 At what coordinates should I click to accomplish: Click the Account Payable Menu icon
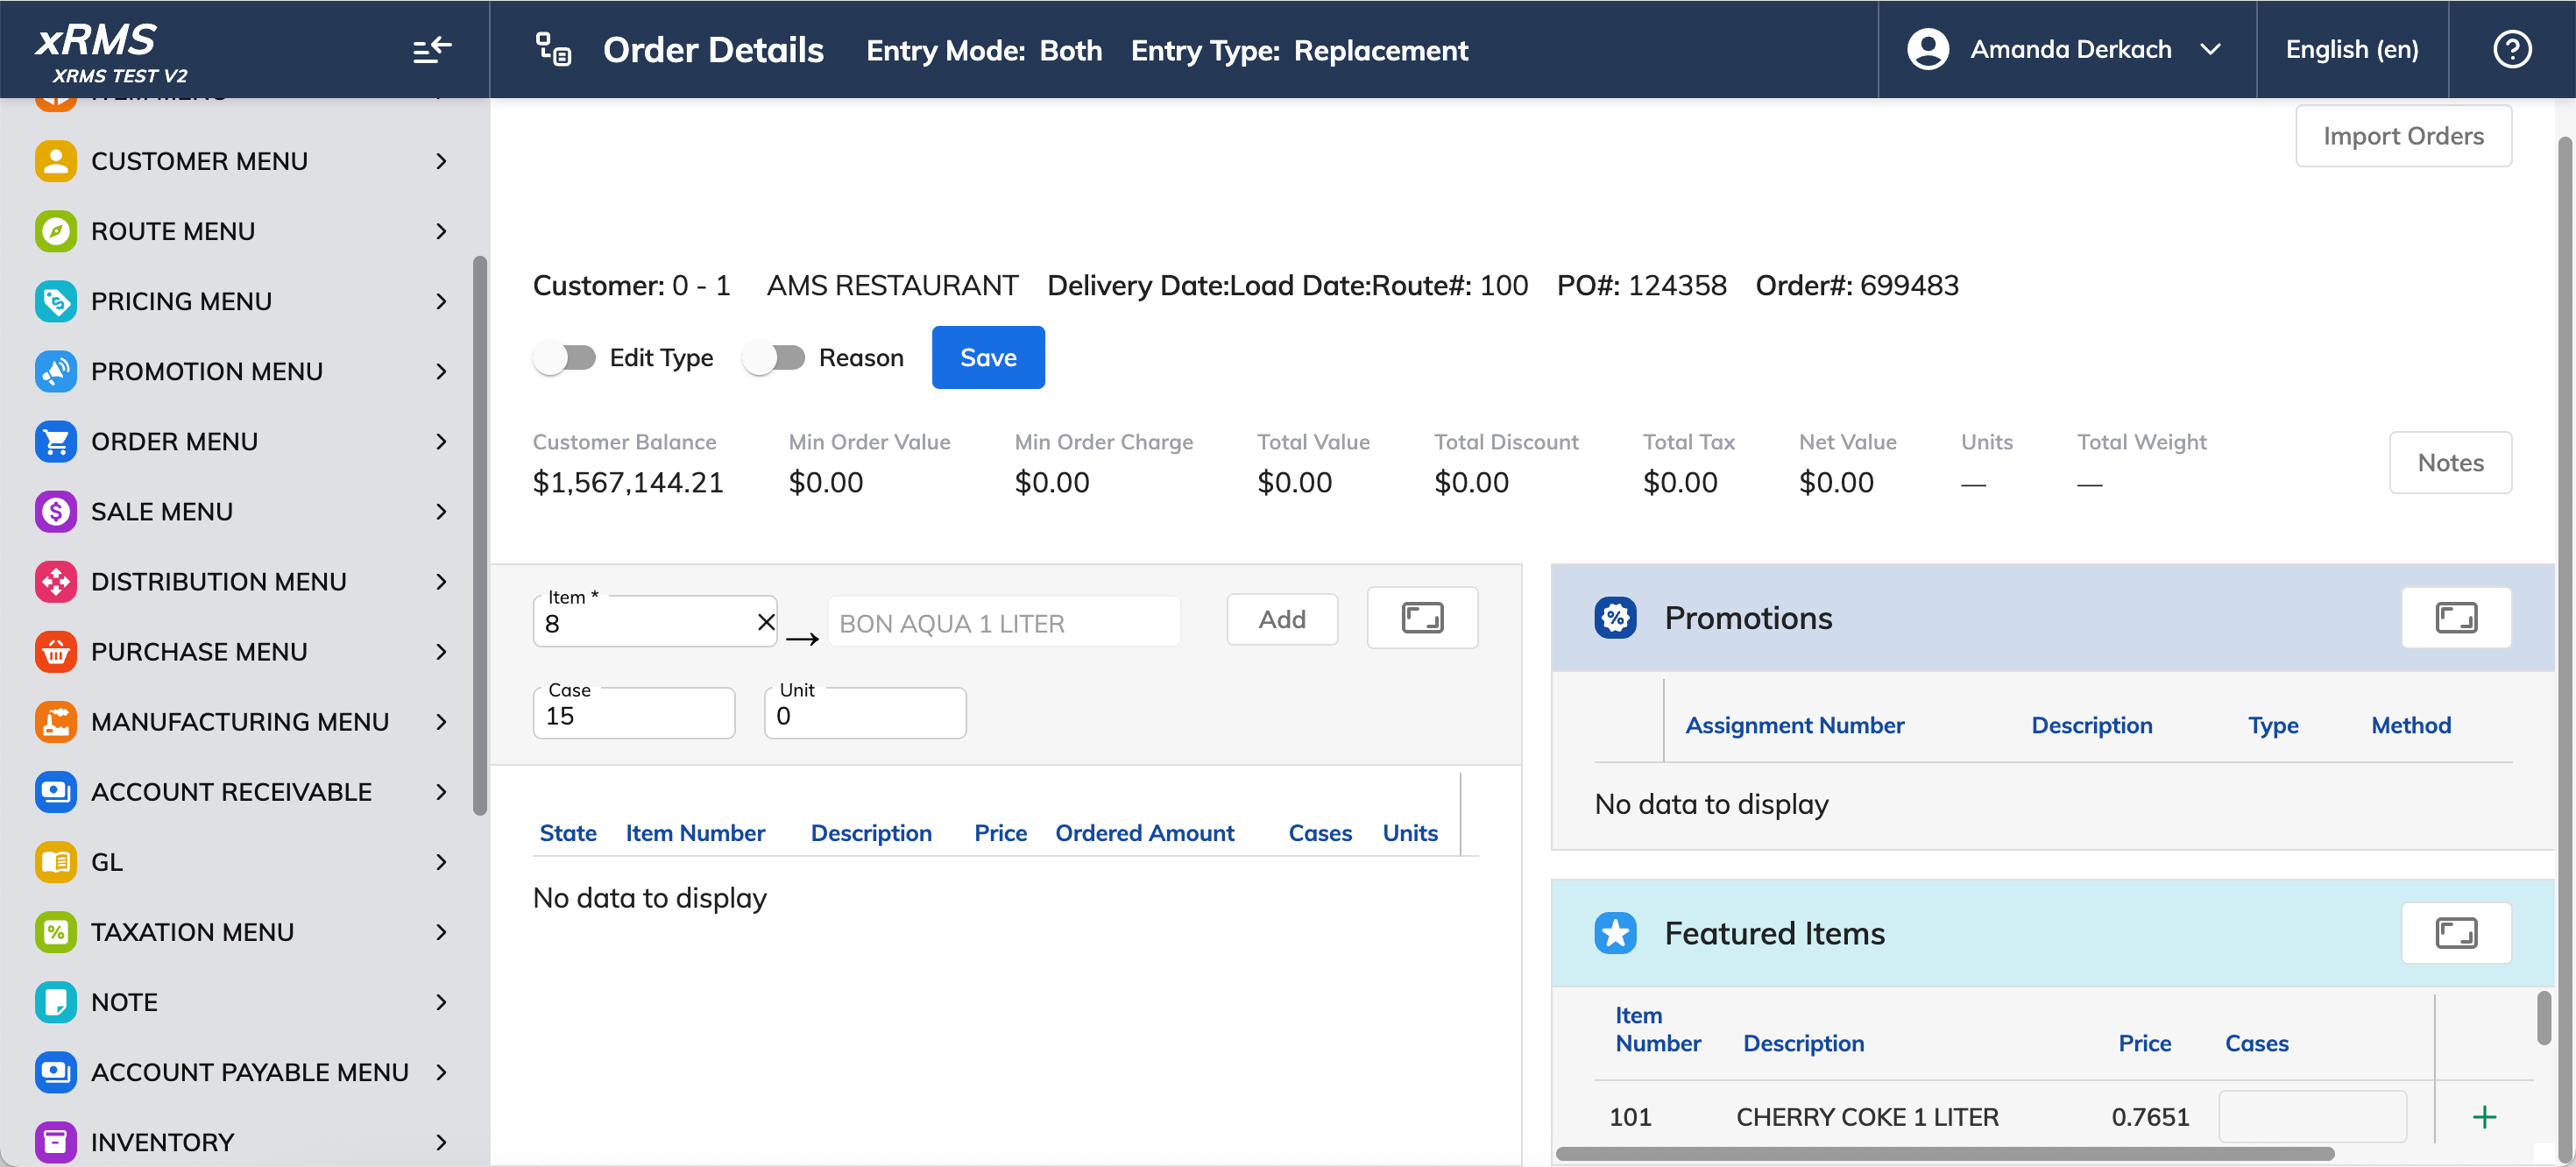(56, 1071)
